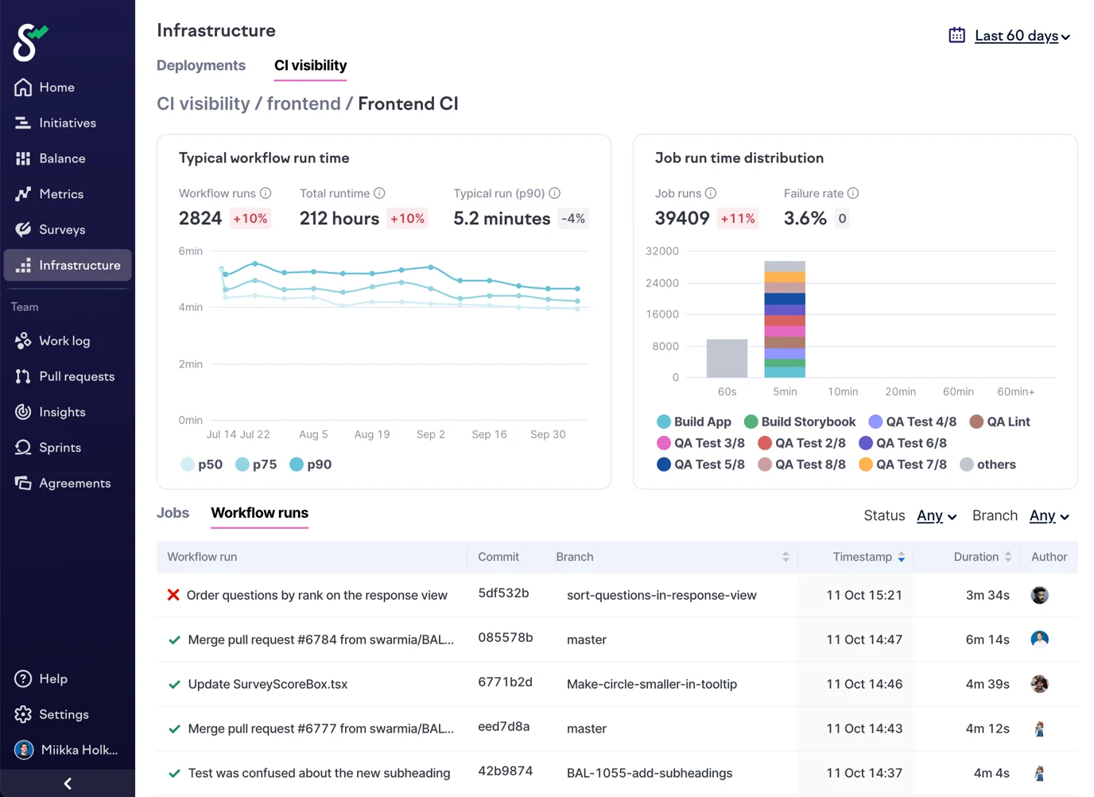The height and width of the screenshot is (797, 1094).
Task: Click the Sprints sidebar icon
Action: pyautogui.click(x=23, y=448)
